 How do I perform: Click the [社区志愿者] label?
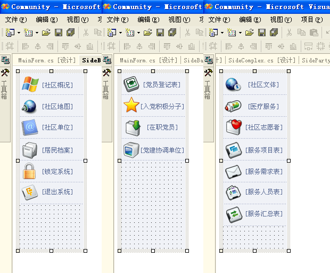[x=264, y=127]
